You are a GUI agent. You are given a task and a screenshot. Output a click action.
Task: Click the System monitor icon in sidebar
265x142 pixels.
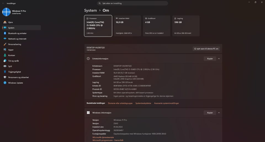point(5,28)
